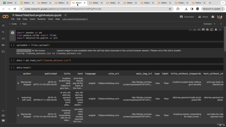Image resolution: width=226 pixels, height=127 pixels.
Task: Run the data = pd.read_csv cell
Action: [x=13, y=60]
